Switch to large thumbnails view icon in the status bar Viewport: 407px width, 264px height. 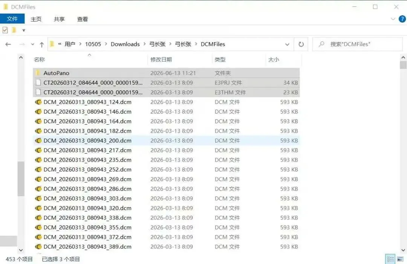coord(400,259)
